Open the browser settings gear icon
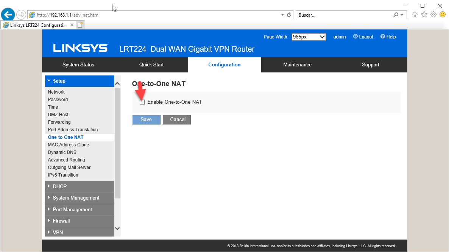Viewport: 449px width, 252px height. tap(433, 15)
